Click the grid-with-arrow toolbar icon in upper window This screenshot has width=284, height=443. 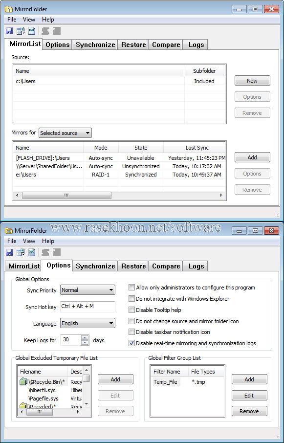pyautogui.click(x=21, y=31)
